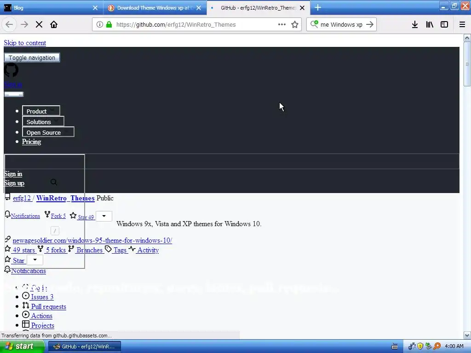Click the Toggle navigation button
The image size is (471, 353).
click(x=32, y=57)
